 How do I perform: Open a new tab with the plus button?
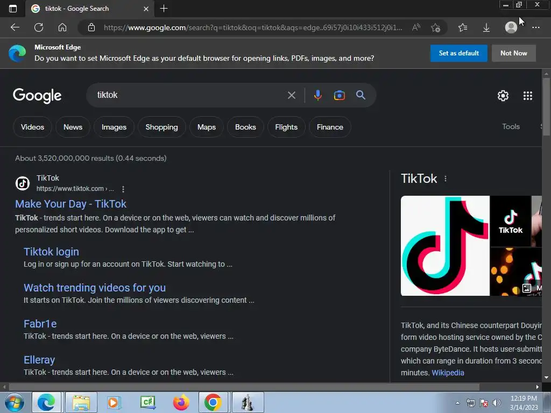(164, 9)
